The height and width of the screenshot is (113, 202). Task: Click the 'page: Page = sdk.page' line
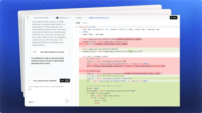tap(93, 34)
